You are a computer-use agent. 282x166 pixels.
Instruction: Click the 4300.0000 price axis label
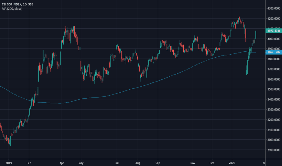point(274,8)
